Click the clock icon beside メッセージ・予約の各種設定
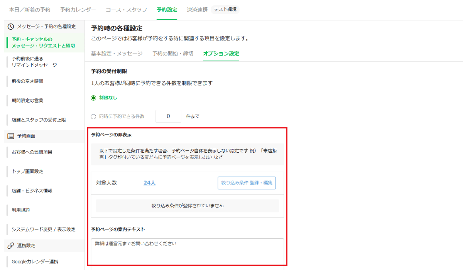Viewport: 463px width, 270px height. (x=11, y=27)
